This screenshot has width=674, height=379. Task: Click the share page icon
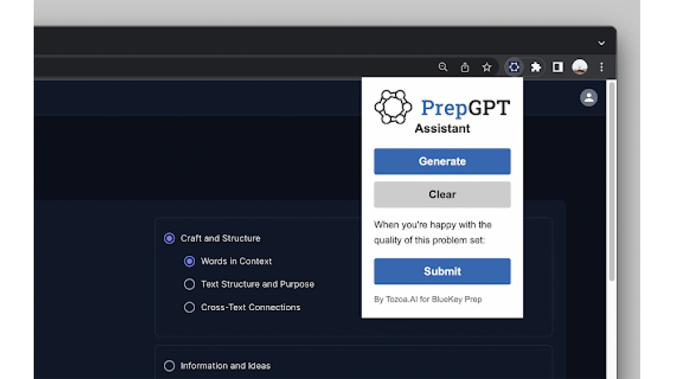pyautogui.click(x=464, y=67)
